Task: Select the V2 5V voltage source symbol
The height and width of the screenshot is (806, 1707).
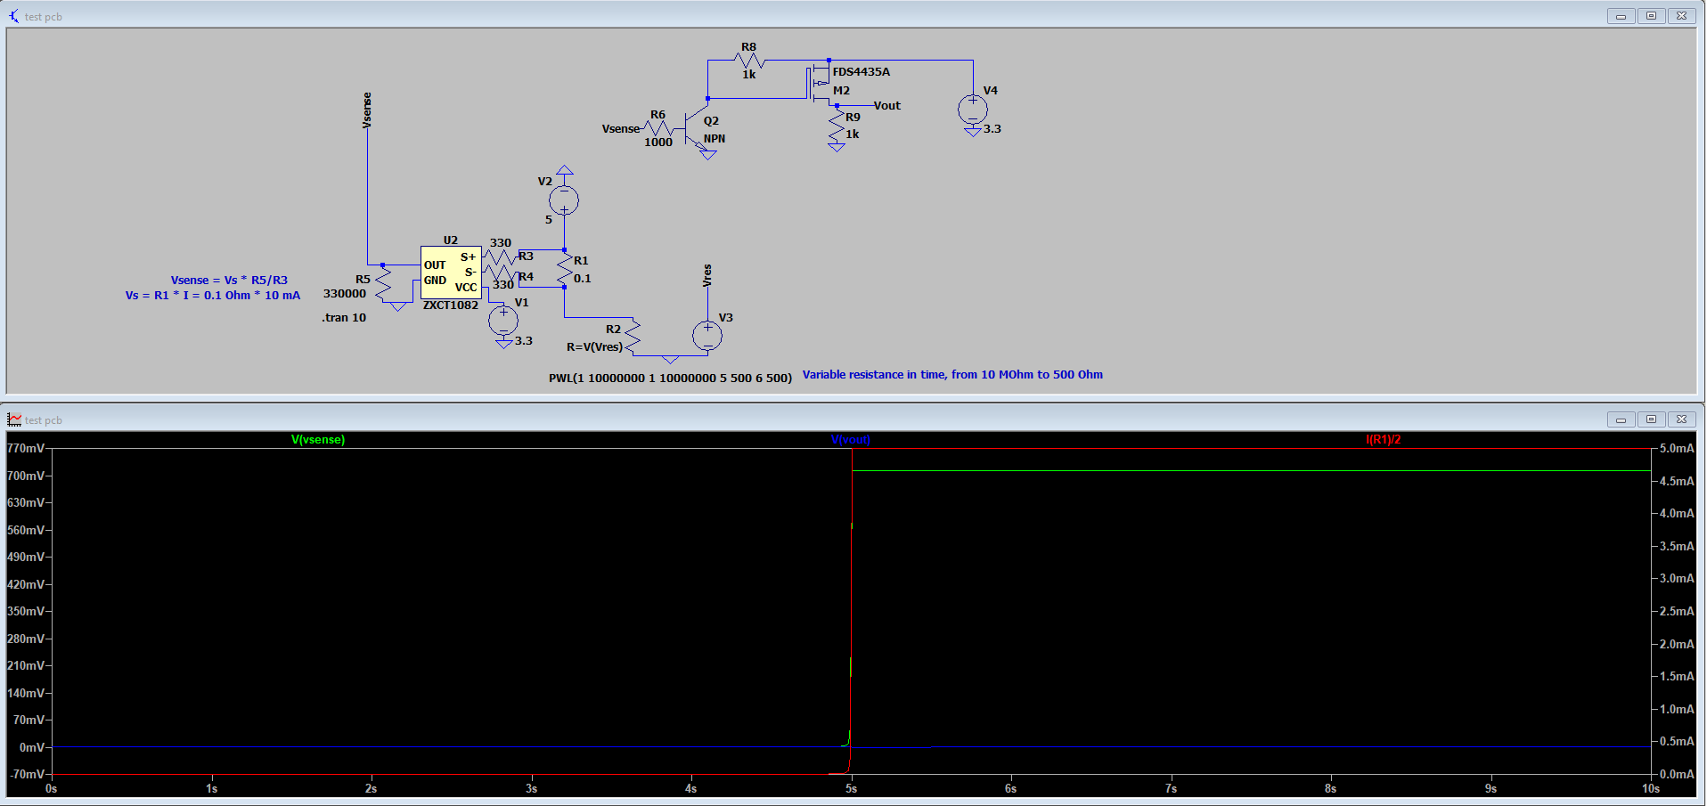Action: (x=564, y=199)
